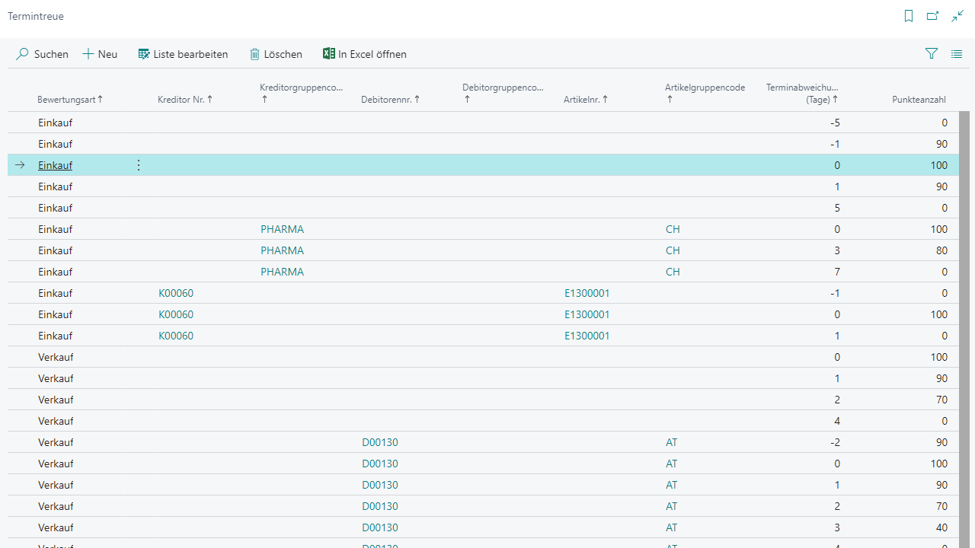Screen dimensions: 975x548
Task: Select the first Einkauf row with -5
Action: [483, 123]
